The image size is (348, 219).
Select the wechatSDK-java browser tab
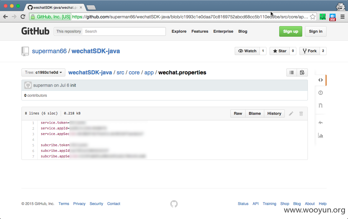coord(54,7)
